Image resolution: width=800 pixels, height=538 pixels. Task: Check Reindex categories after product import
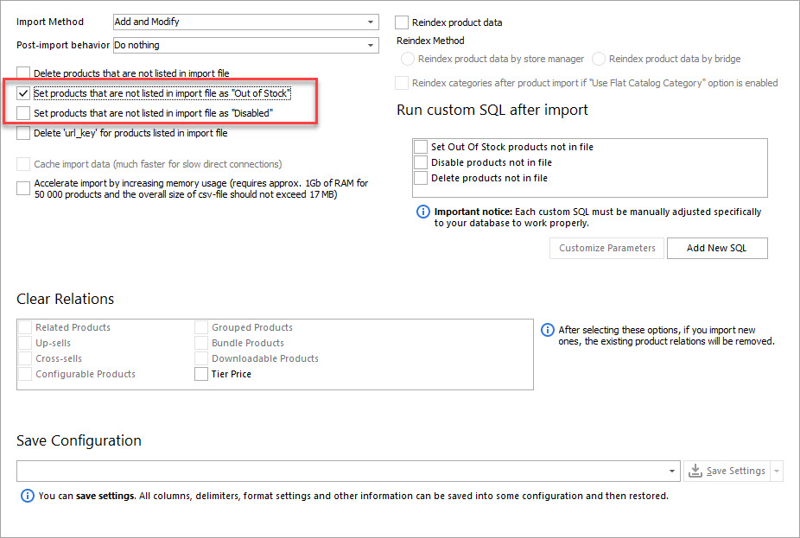[x=402, y=83]
